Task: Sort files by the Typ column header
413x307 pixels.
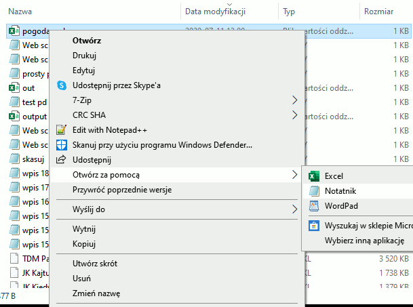Action: pyautogui.click(x=289, y=12)
